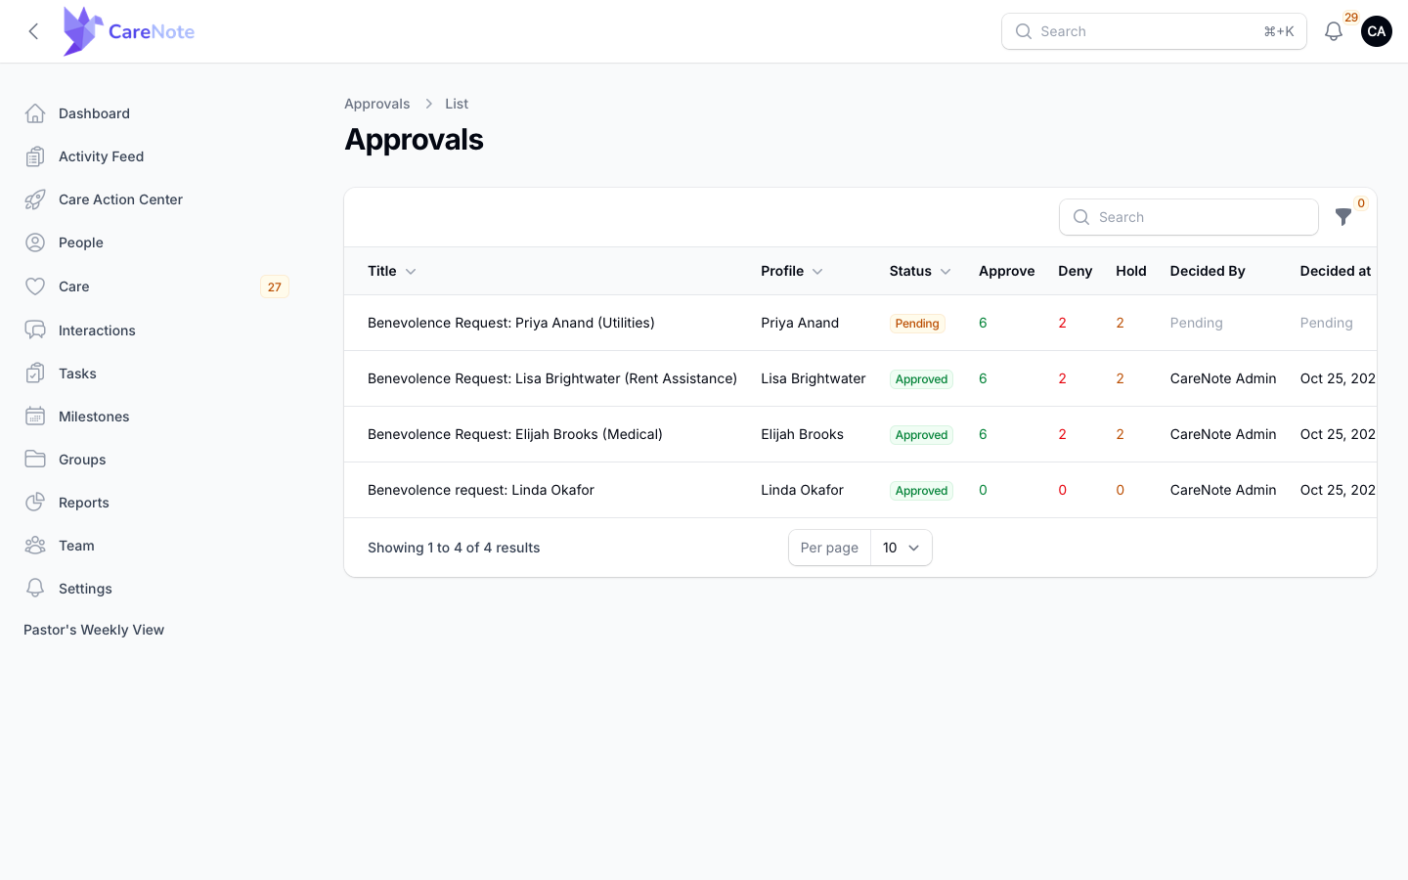Click the Team users icon

coord(35,546)
